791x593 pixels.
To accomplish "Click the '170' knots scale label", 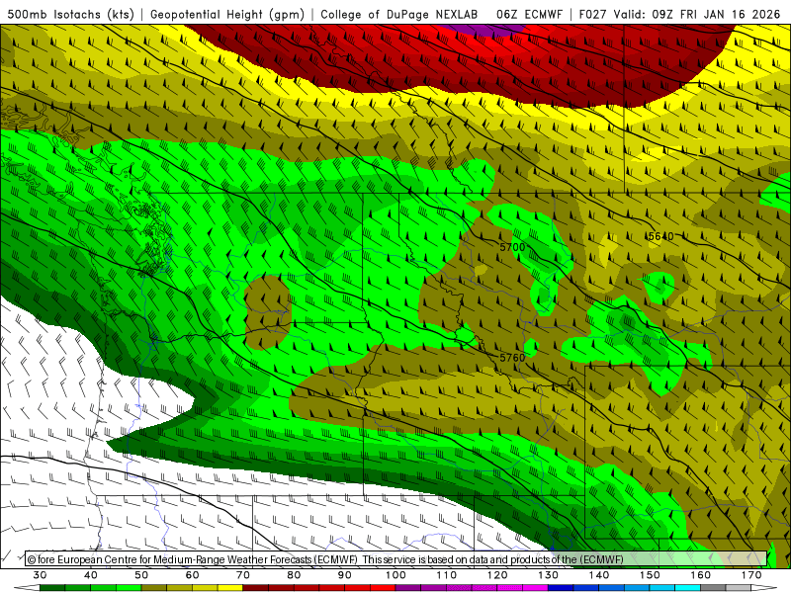I will point(751,575).
